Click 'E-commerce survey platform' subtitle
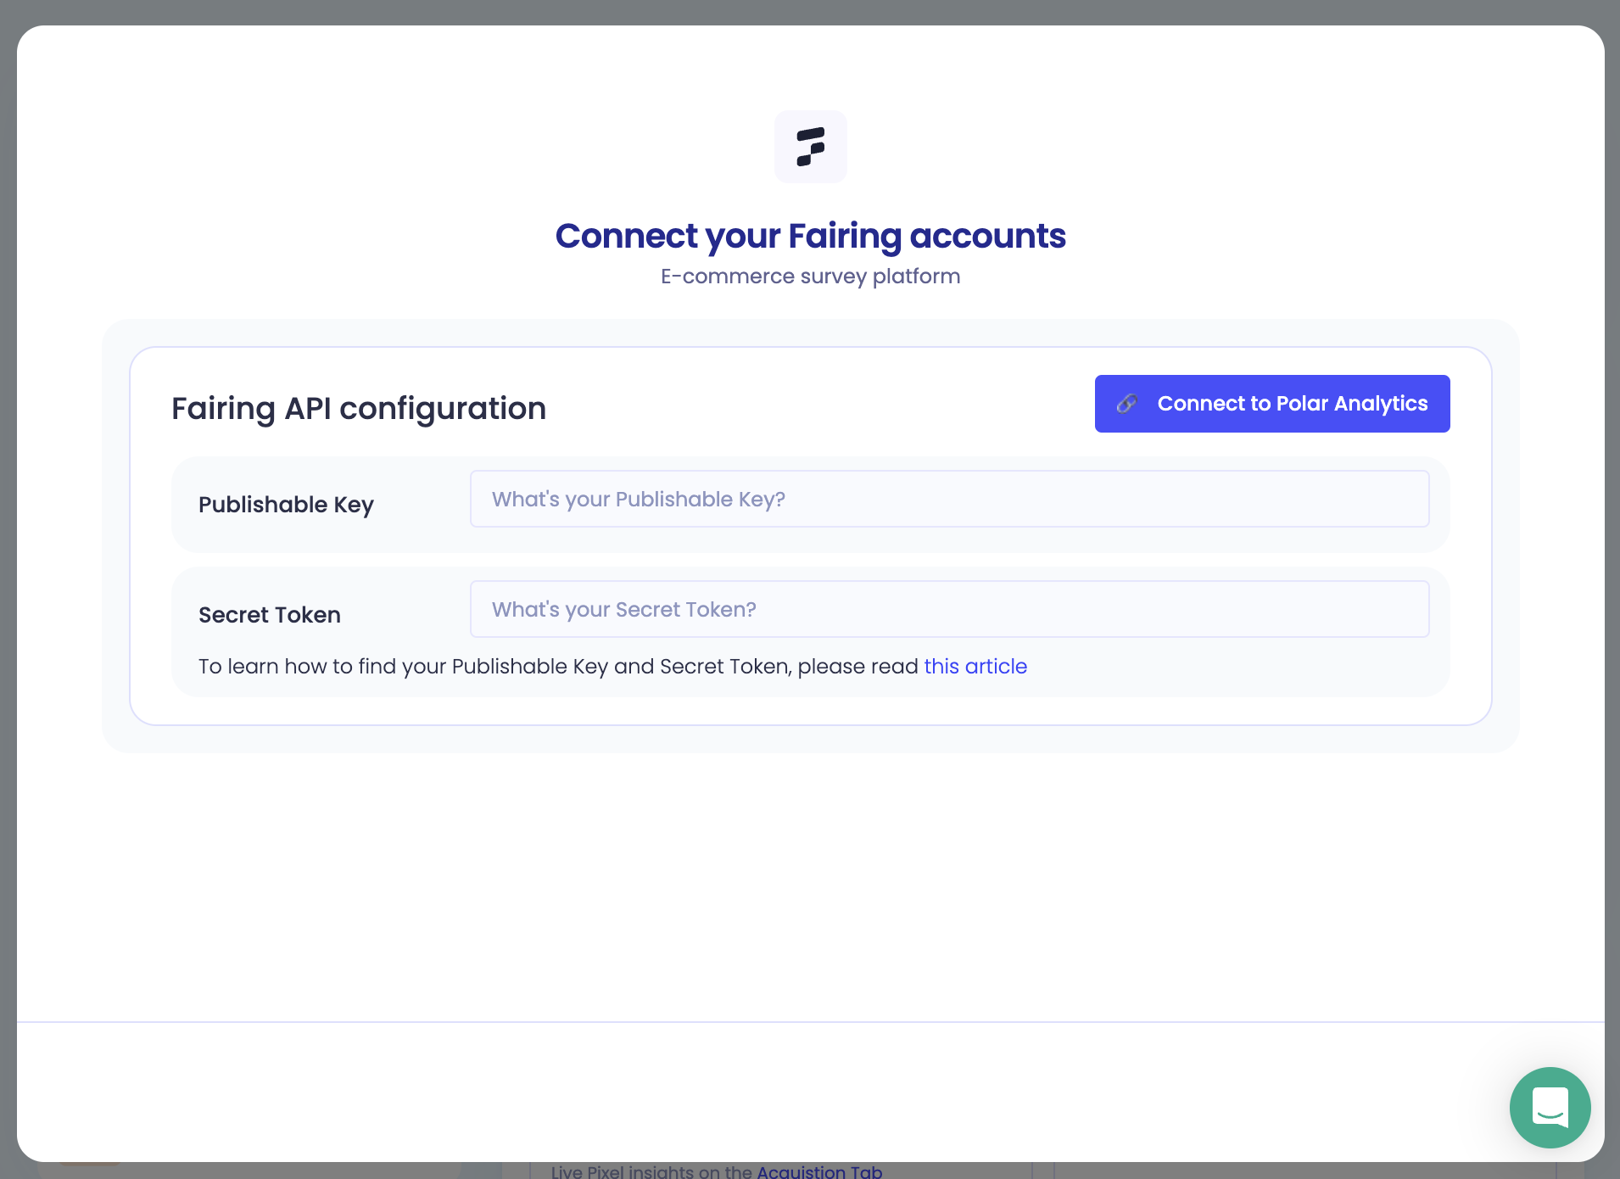The height and width of the screenshot is (1179, 1620). tap(810, 277)
